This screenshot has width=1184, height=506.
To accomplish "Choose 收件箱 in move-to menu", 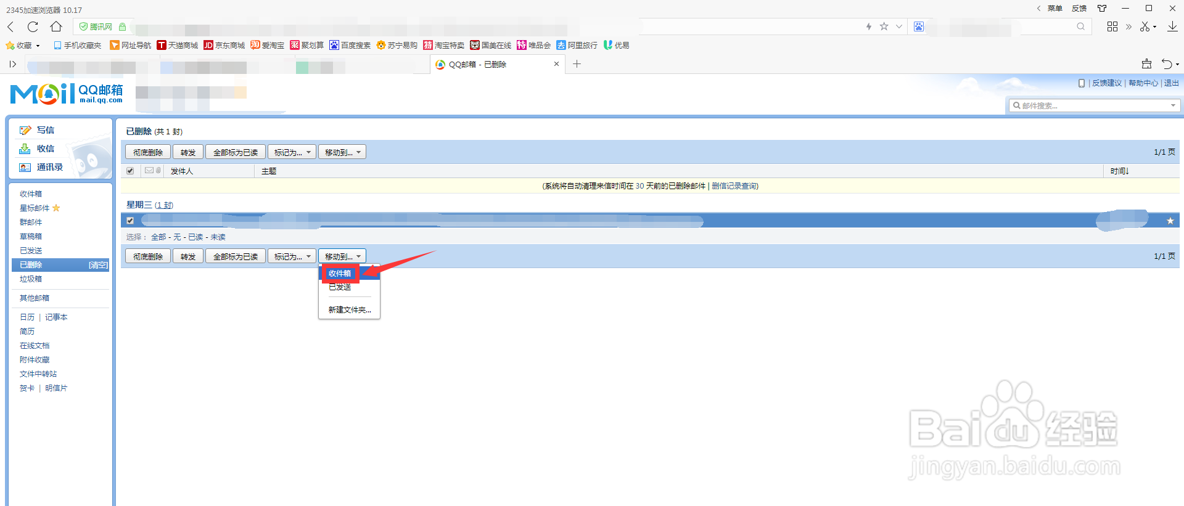I will pos(349,274).
